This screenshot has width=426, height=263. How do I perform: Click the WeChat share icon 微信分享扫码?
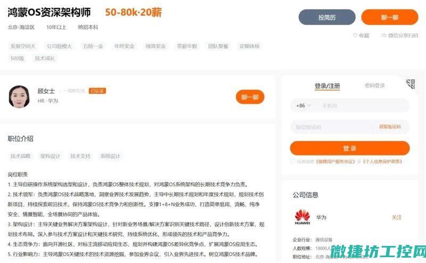pos(384,35)
